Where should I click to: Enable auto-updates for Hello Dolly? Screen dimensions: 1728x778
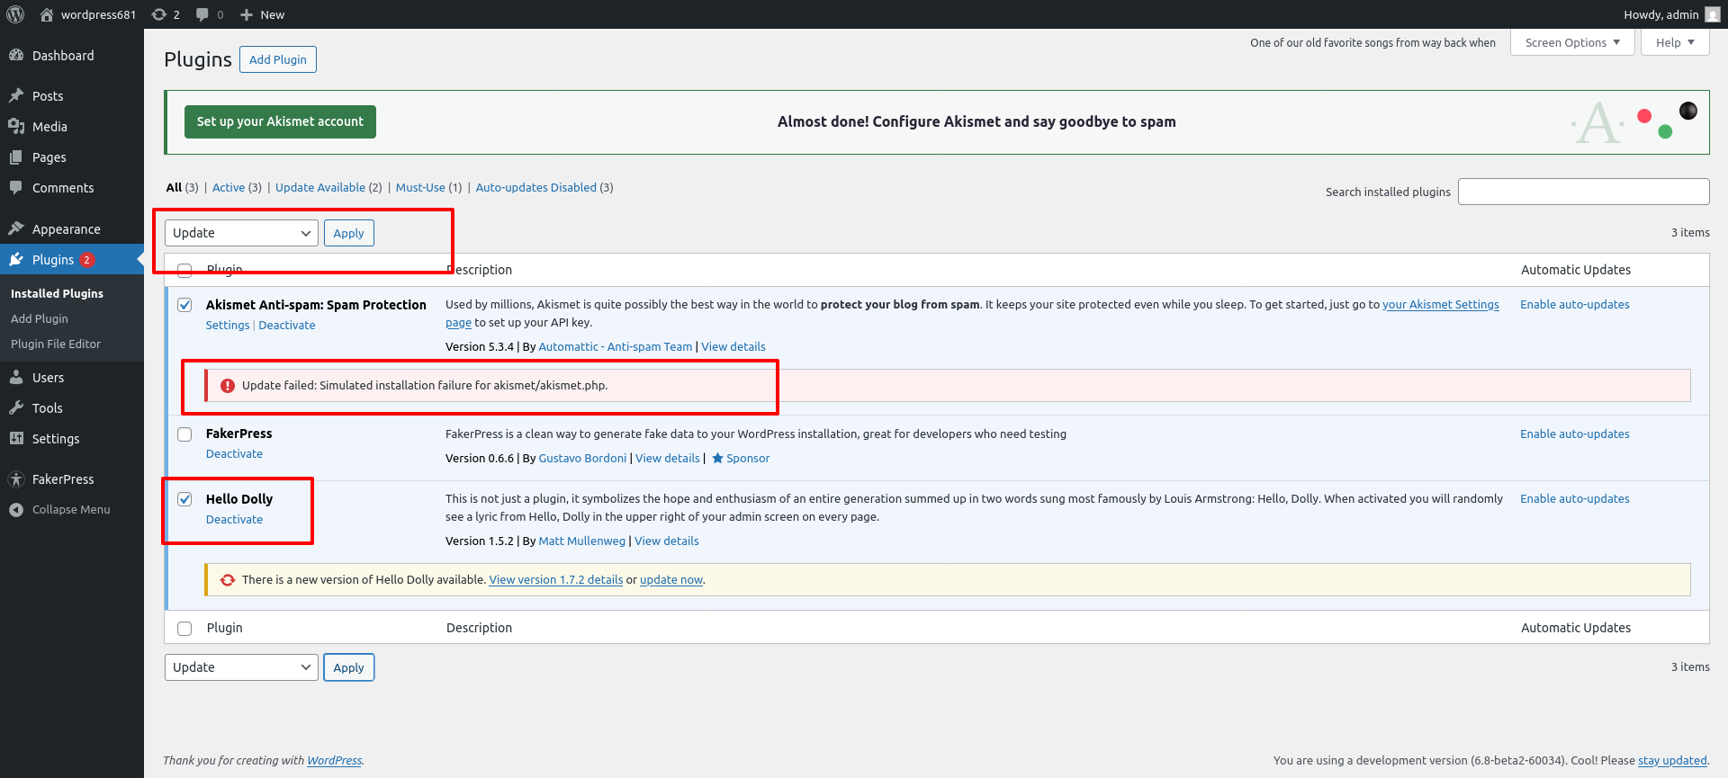tap(1575, 499)
